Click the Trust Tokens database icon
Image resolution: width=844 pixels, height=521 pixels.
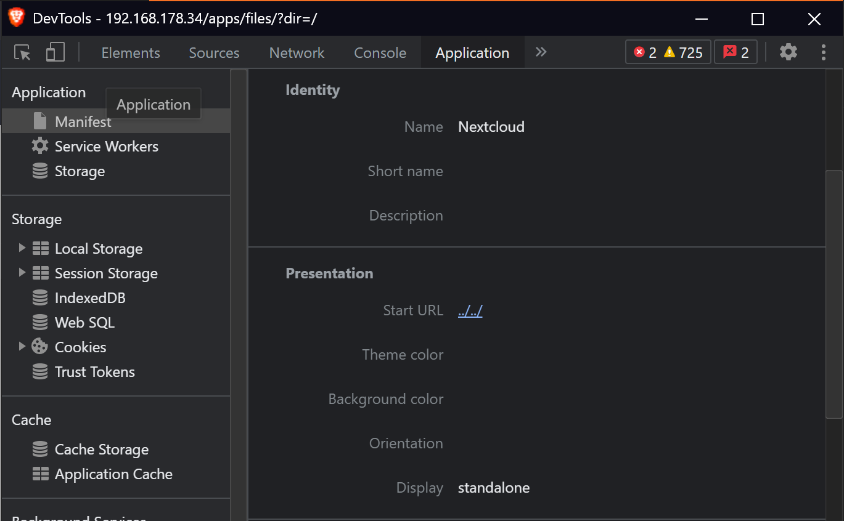pyautogui.click(x=40, y=371)
